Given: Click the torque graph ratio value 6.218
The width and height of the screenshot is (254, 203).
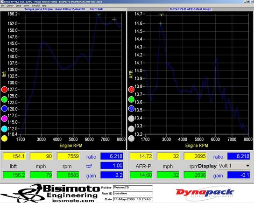Looking at the screenshot, I should click(x=112, y=156).
